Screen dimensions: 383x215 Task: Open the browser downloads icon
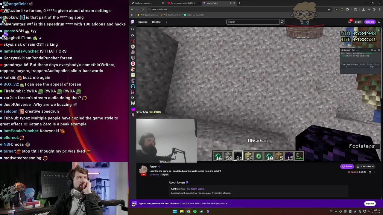tap(363, 9)
